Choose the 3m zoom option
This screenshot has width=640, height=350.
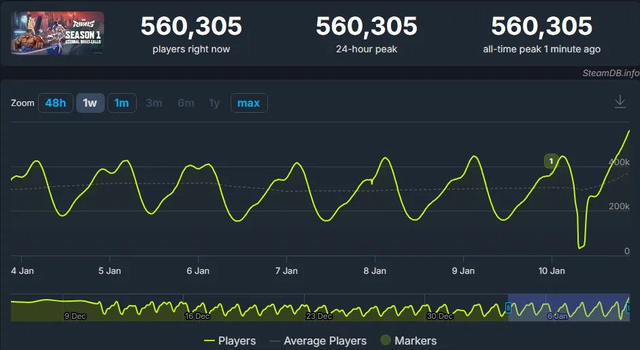click(x=154, y=103)
